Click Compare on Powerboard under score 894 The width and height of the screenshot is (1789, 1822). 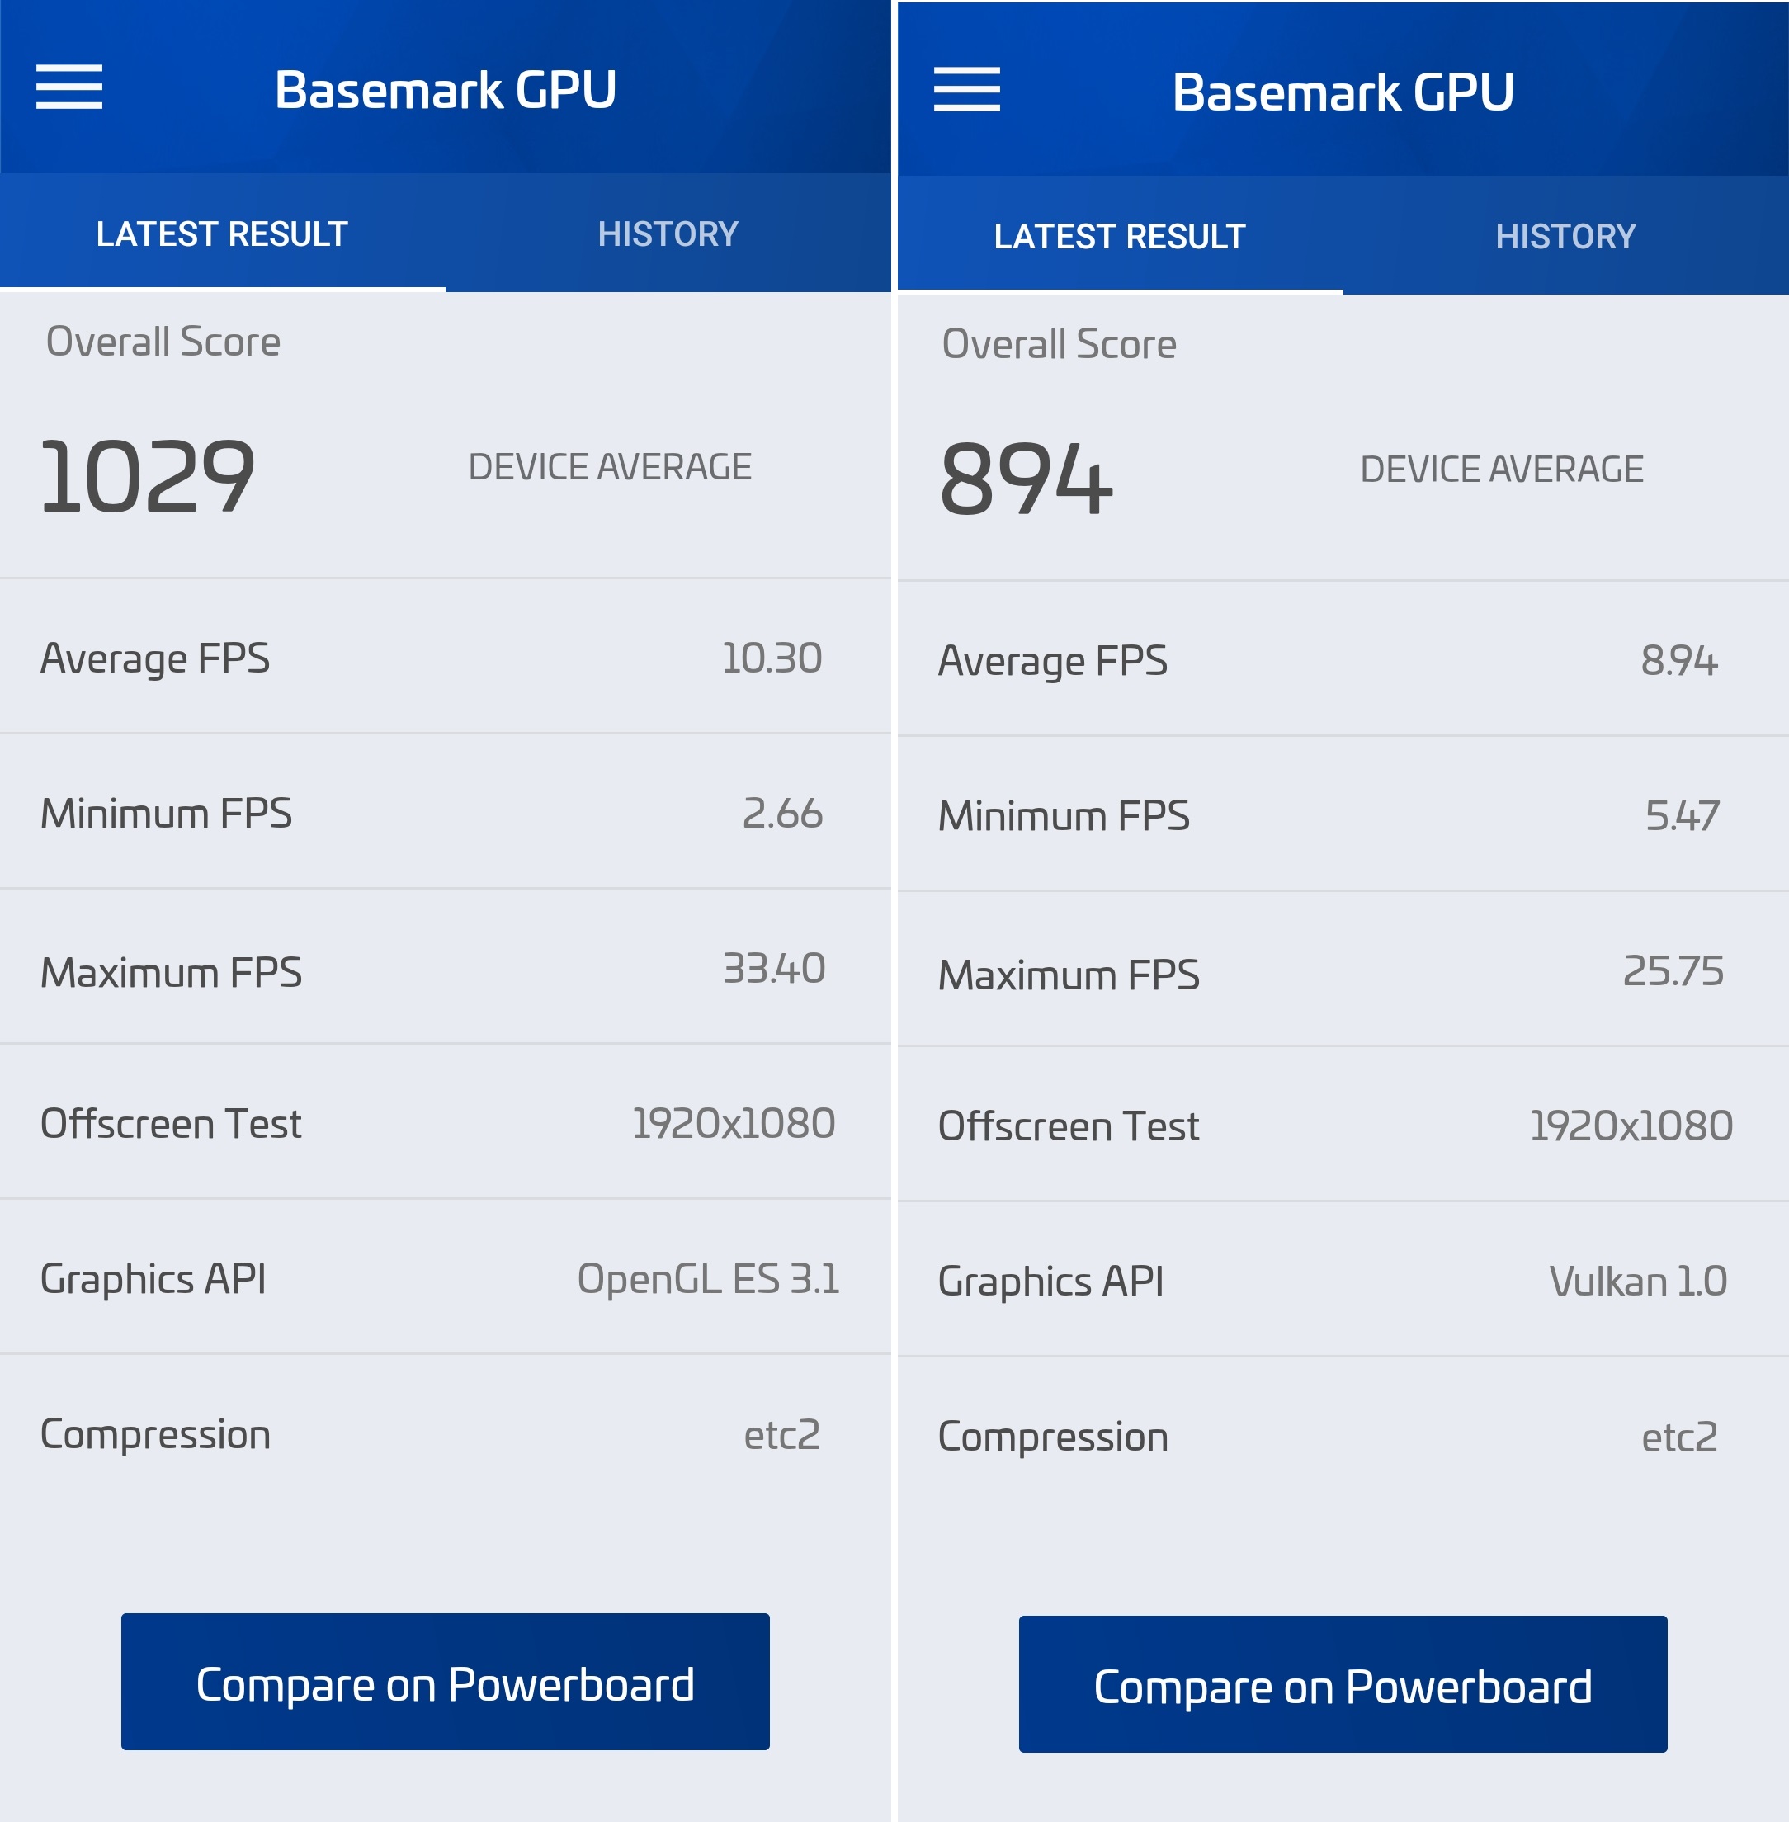[x=1343, y=1685]
